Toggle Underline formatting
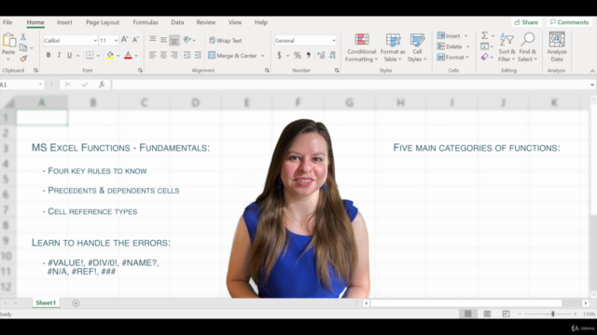Image resolution: width=597 pixels, height=335 pixels. click(69, 56)
